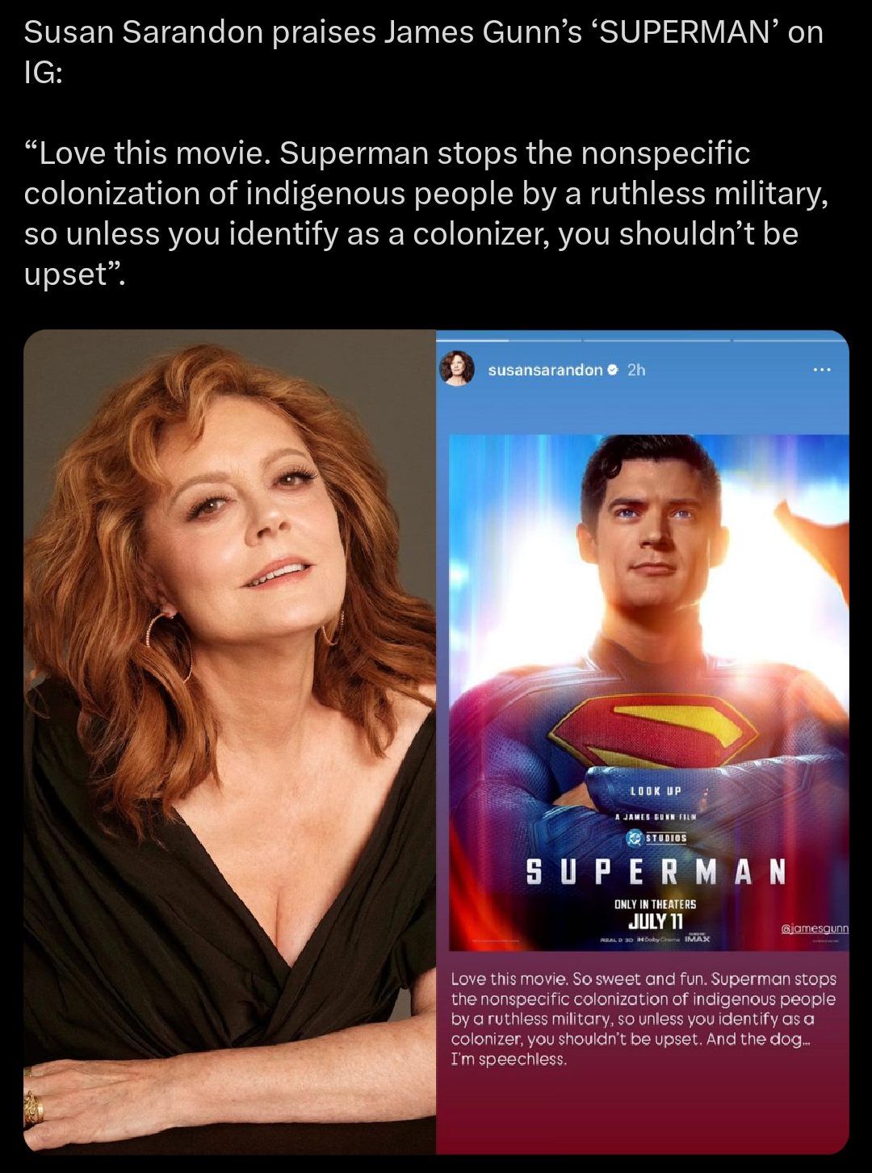Click the SUPERMAN title text on poster
This screenshot has height=1173, width=872.
tap(656, 872)
